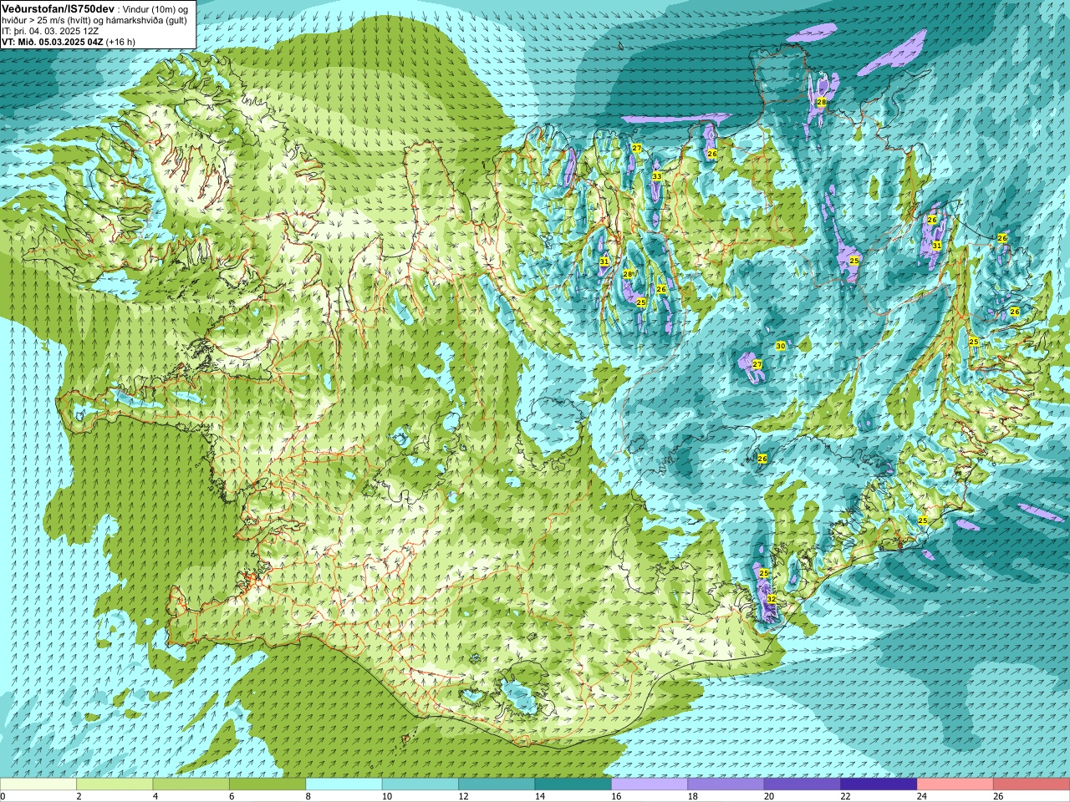Click the 'VT: Mið. 05.03.2025 04Z' valid time

[x=52, y=42]
